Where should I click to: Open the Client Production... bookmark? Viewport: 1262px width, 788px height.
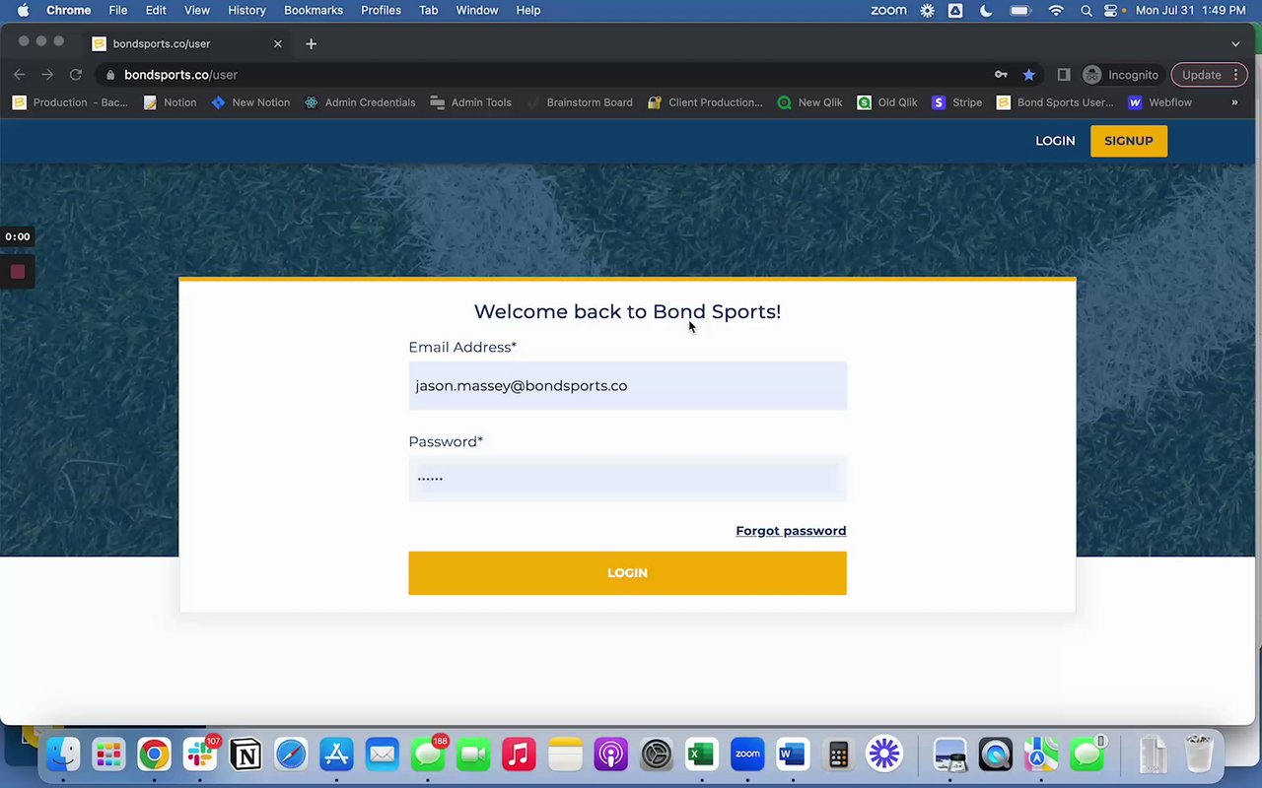point(705,102)
